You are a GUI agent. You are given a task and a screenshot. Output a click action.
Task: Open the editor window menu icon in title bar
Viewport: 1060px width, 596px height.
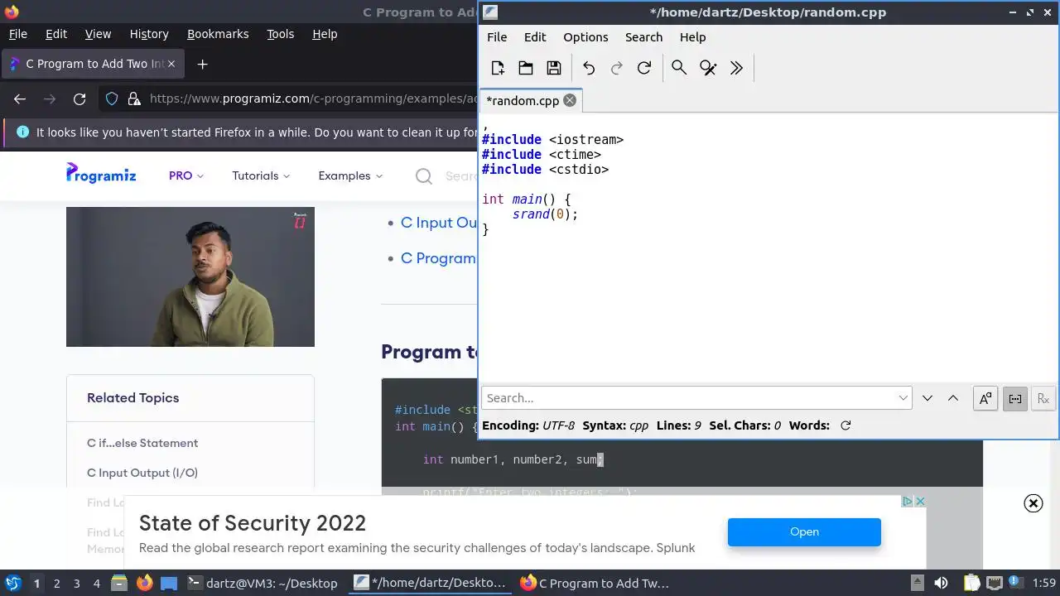coord(490,12)
